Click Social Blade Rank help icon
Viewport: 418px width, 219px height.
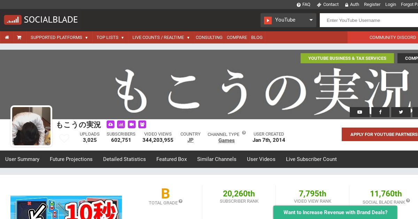[x=408, y=201]
